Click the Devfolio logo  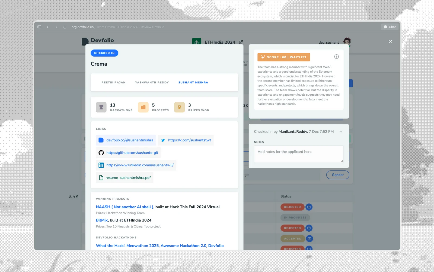98,41
